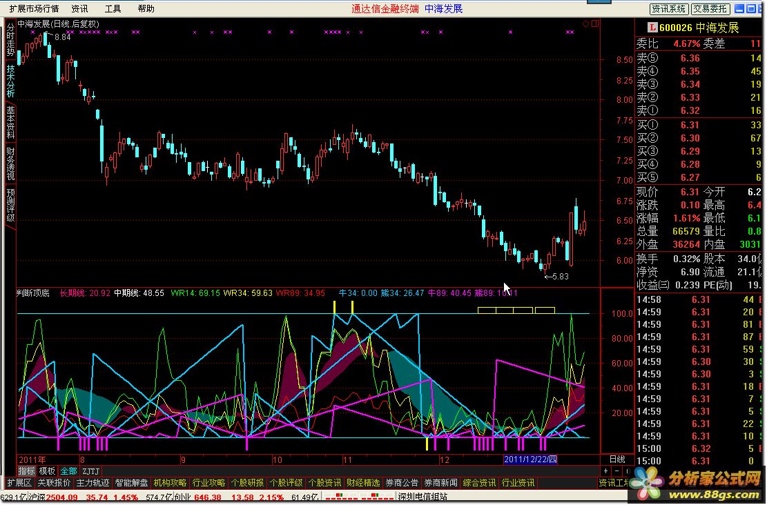This screenshot has height=505, width=767.
Task: Open the 资讯 menu
Action: point(79,8)
